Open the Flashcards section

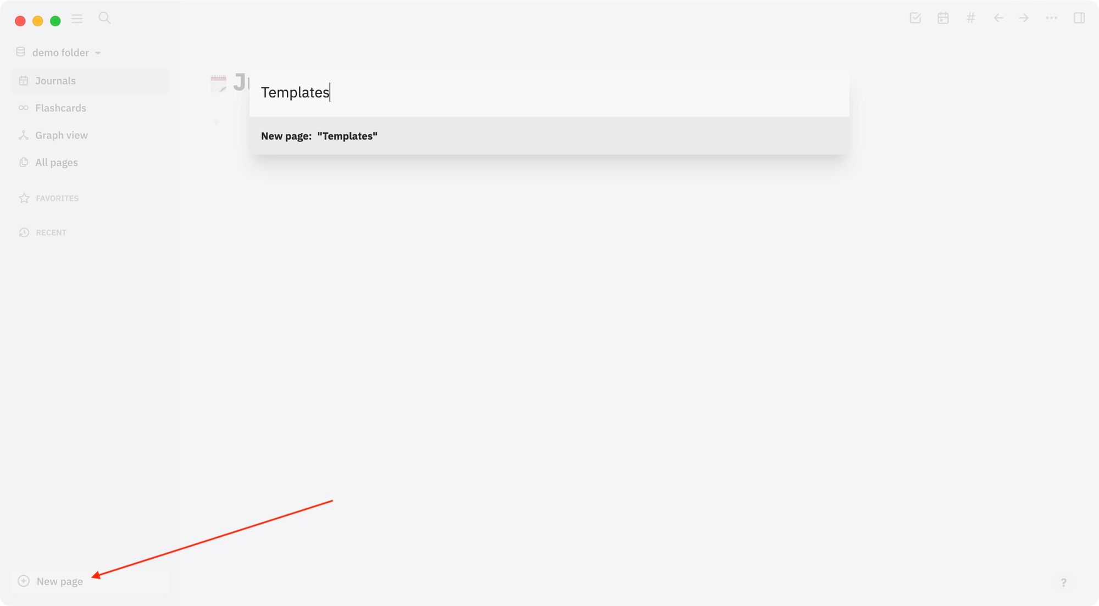point(60,108)
